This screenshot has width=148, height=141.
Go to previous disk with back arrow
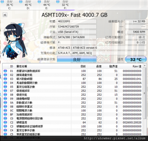(x=5, y=15)
